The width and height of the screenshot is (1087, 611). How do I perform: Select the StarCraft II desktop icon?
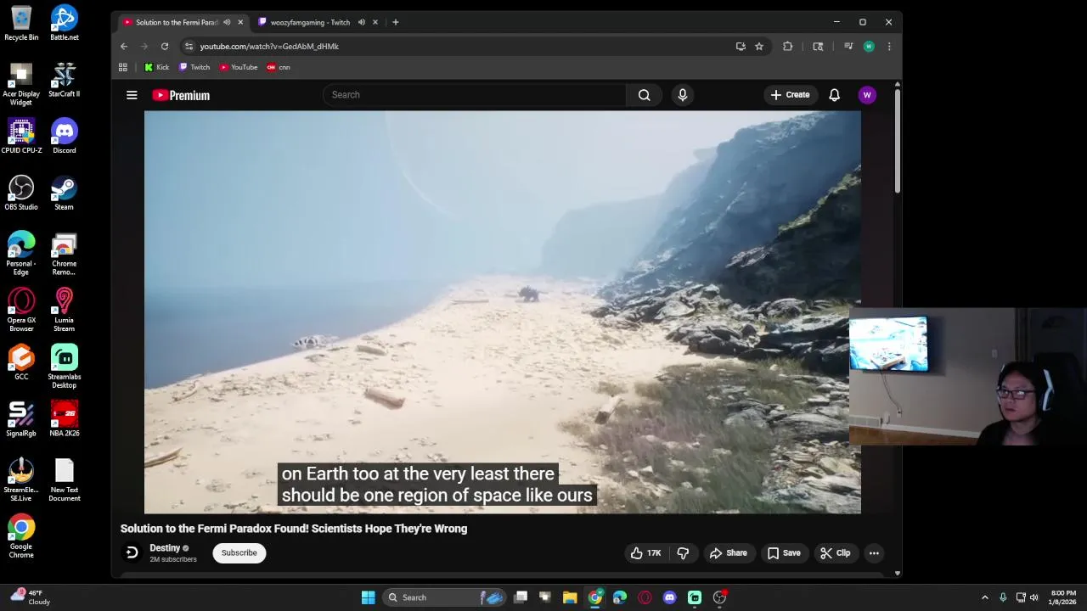click(64, 80)
